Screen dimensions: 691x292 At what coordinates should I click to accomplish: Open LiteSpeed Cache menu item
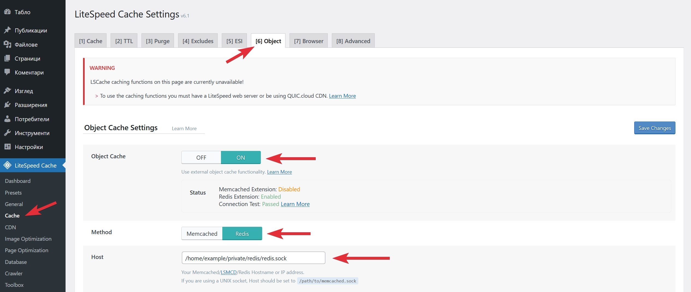coord(33,165)
